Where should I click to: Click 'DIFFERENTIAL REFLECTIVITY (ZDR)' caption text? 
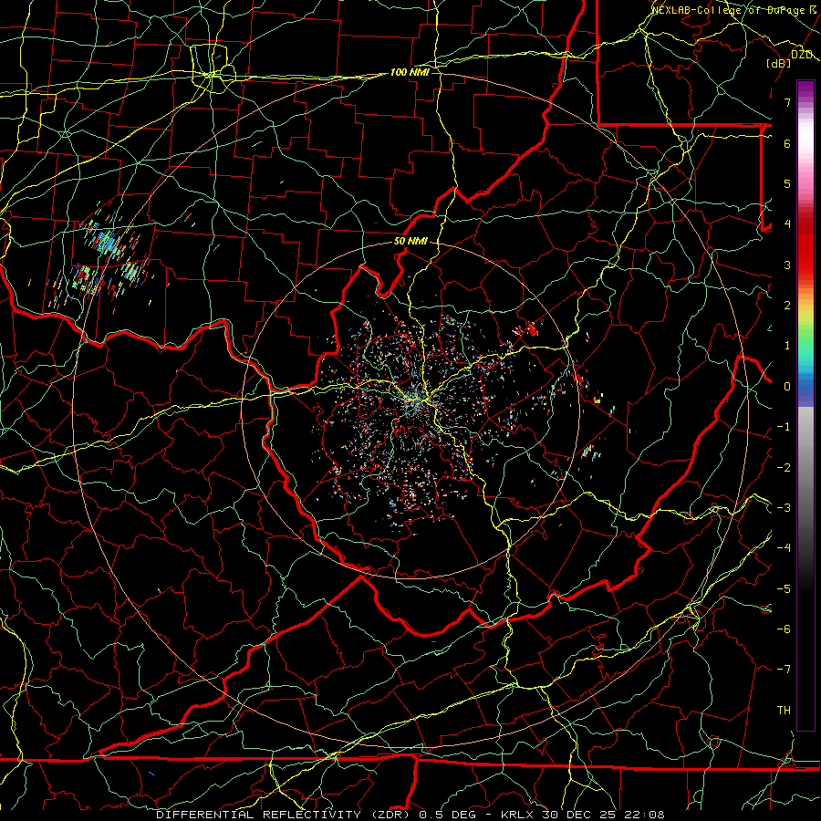285,815
